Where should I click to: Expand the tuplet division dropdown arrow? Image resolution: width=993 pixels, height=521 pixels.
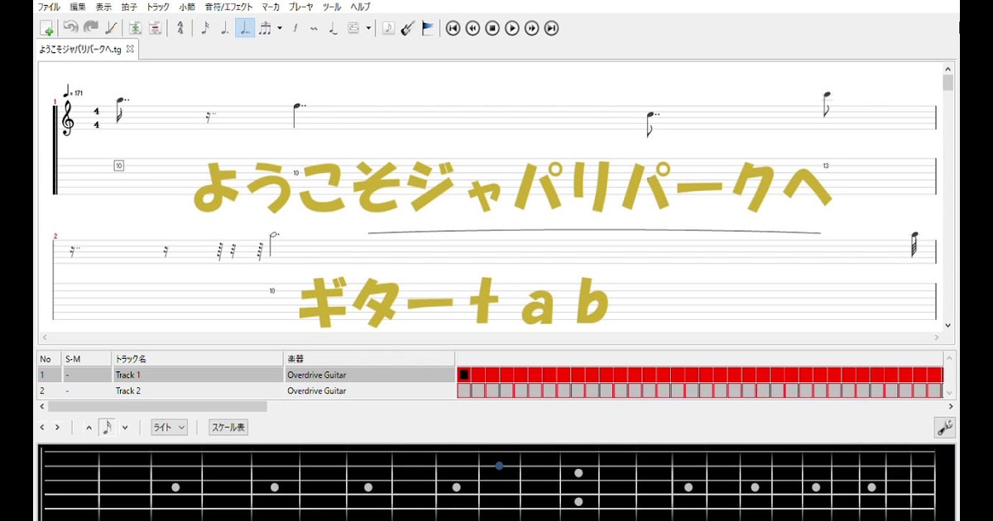pyautogui.click(x=280, y=28)
